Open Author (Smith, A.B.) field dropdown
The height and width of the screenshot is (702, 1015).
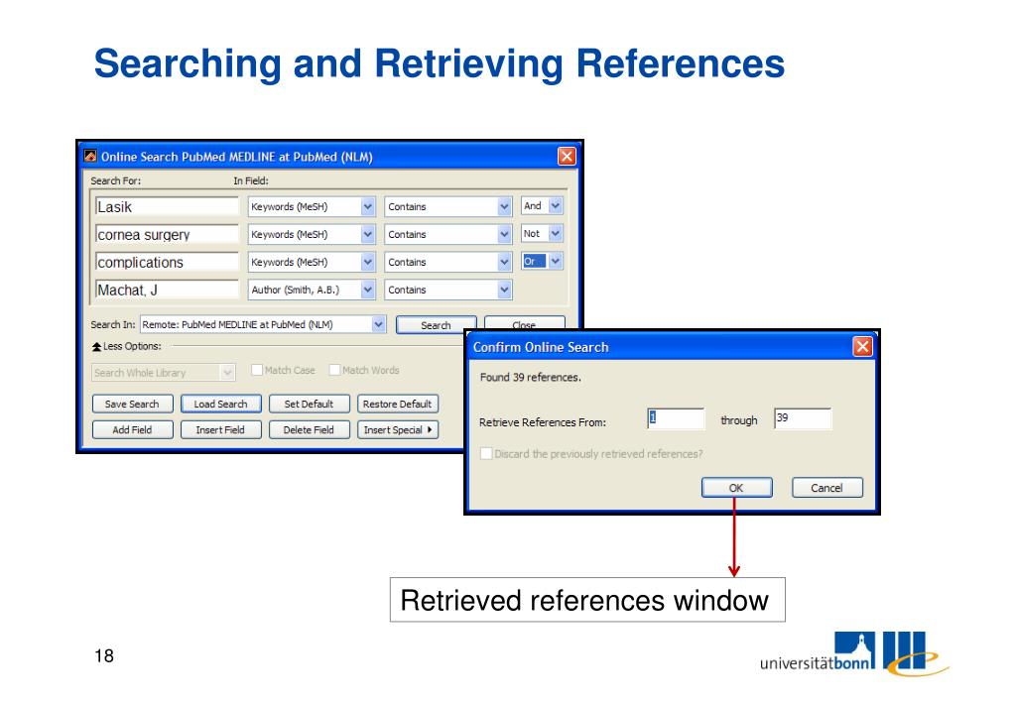tap(368, 290)
